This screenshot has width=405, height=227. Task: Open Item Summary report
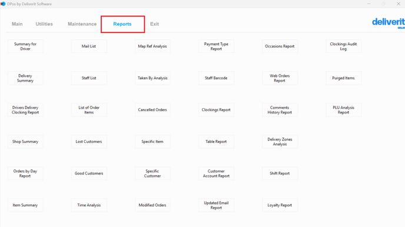click(x=25, y=205)
